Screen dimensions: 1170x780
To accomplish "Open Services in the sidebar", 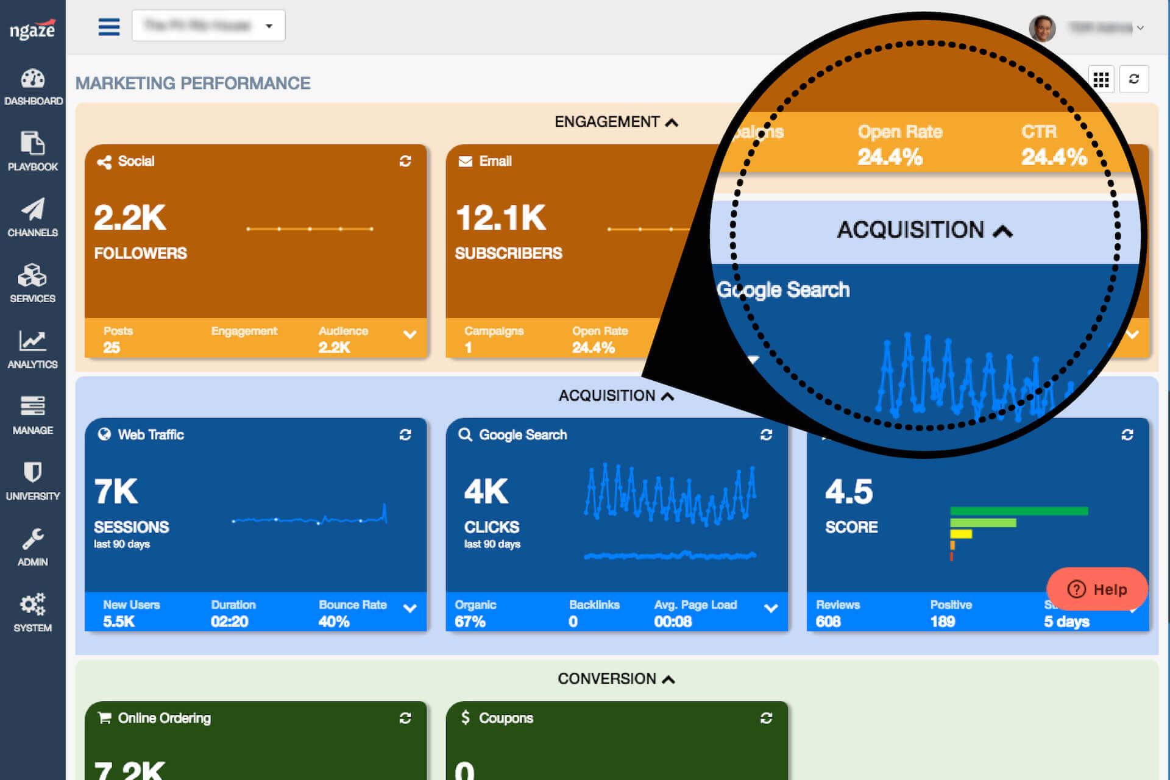I will pos(33,283).
